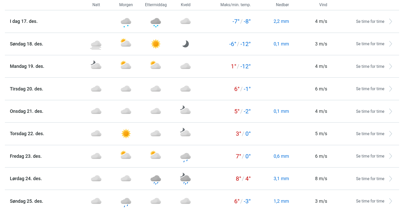Click the rain cloud icon for Søndag 25. morning

(x=126, y=202)
